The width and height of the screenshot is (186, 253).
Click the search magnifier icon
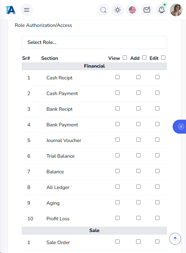[x=103, y=10]
